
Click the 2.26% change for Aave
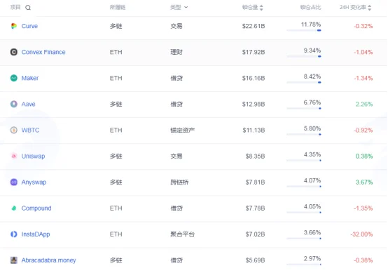click(x=364, y=104)
